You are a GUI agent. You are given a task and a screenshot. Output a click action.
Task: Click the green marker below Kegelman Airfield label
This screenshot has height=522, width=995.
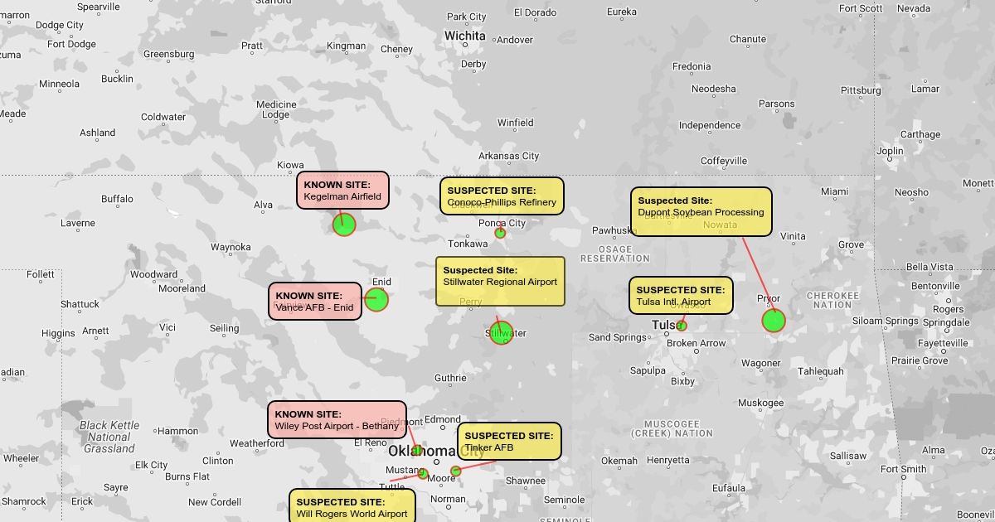coord(344,225)
